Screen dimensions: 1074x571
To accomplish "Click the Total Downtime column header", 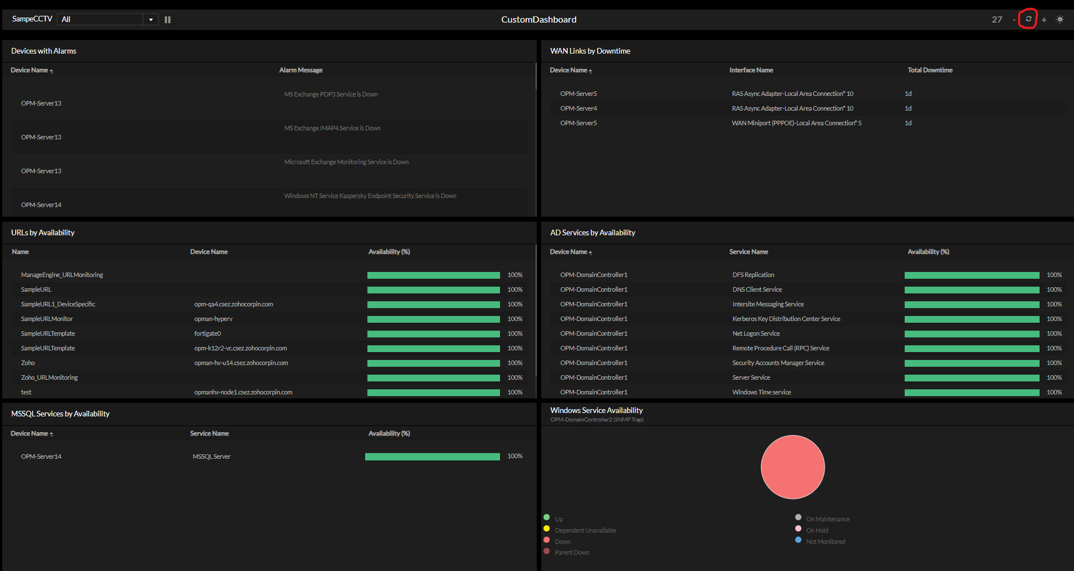I will (x=930, y=71).
